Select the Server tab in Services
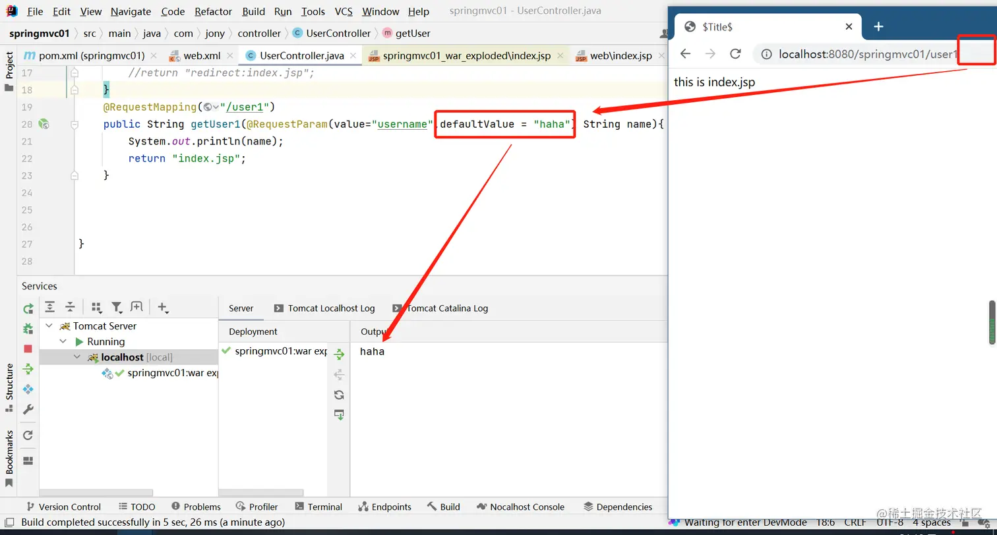 click(241, 308)
